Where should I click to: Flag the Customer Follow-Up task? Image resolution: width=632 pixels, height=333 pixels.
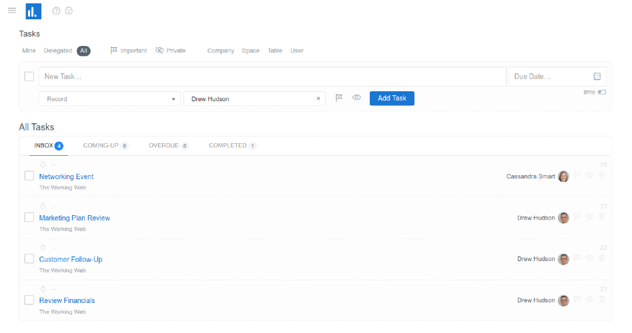577,258
